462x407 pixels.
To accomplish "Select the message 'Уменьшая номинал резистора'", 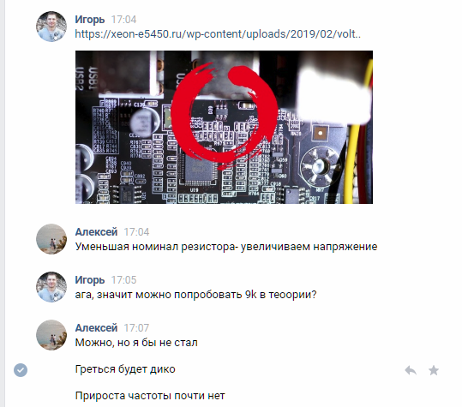I will pyautogui.click(x=226, y=247).
